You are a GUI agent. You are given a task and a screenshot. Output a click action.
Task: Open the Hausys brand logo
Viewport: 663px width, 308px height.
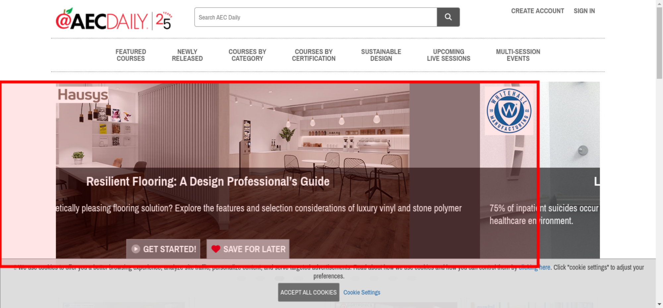83,94
